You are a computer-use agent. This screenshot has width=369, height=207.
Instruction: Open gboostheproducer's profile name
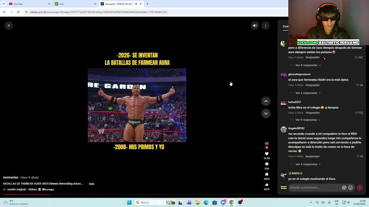pos(299,74)
